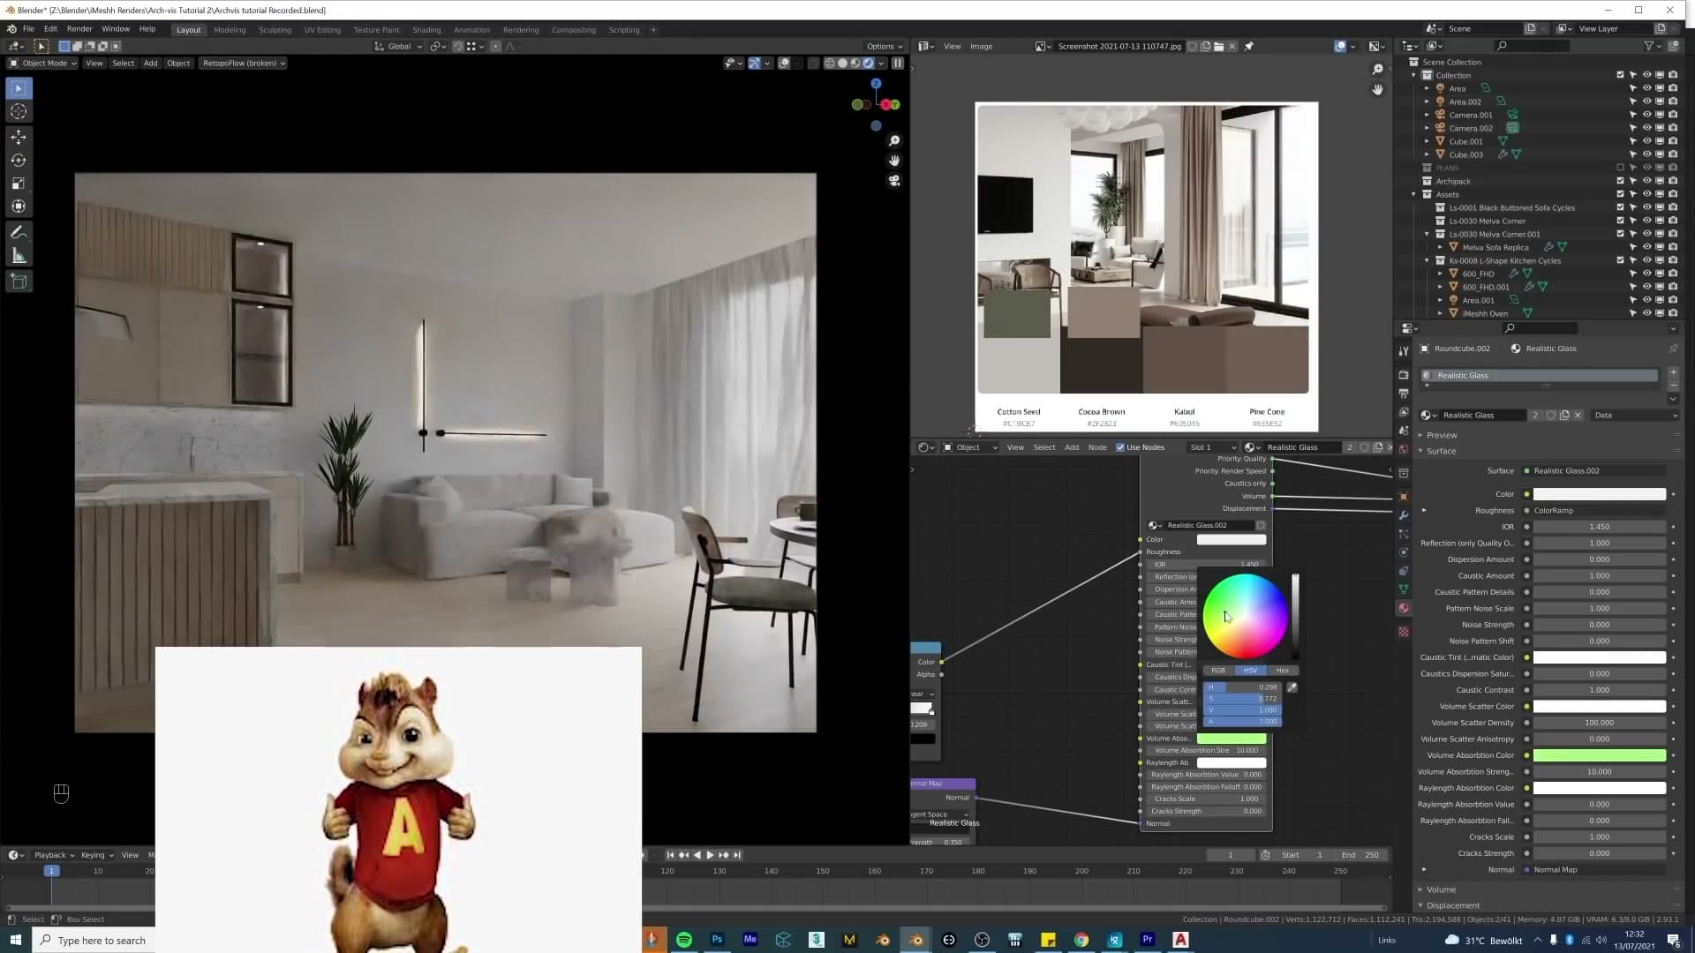Choose the Transform tool
The width and height of the screenshot is (1695, 953).
19,206
